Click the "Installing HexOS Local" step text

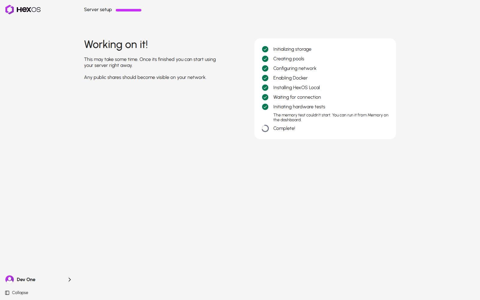pyautogui.click(x=296, y=88)
